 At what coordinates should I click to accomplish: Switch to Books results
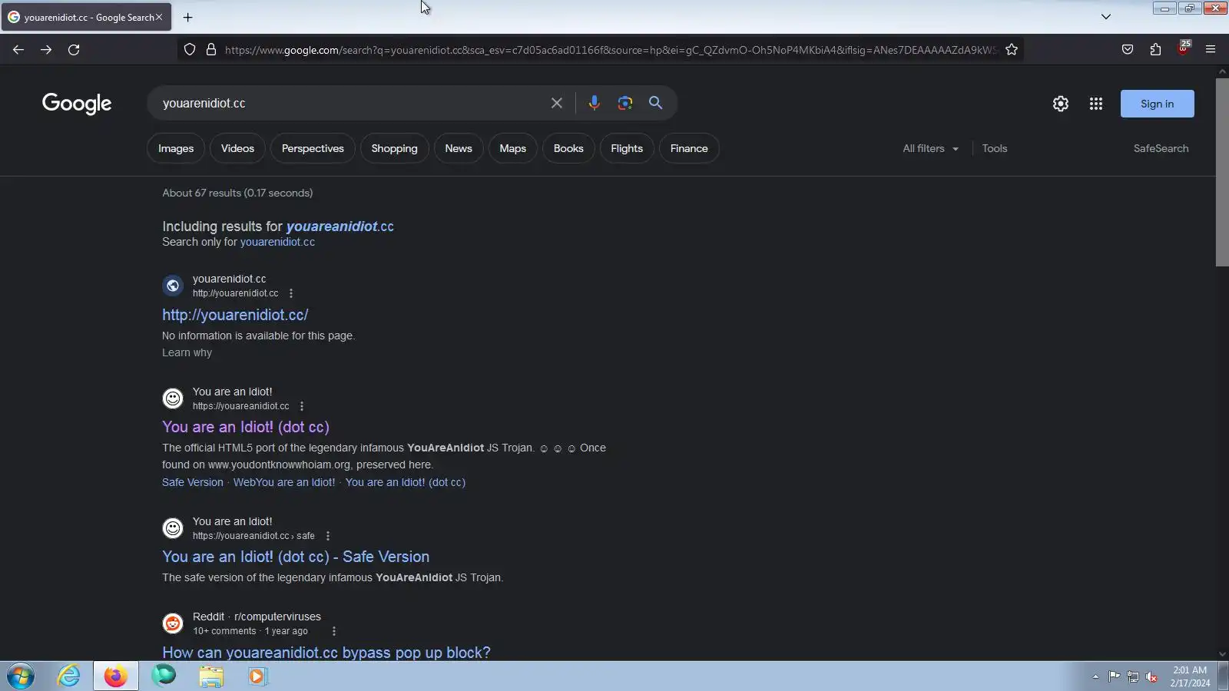[x=568, y=149]
